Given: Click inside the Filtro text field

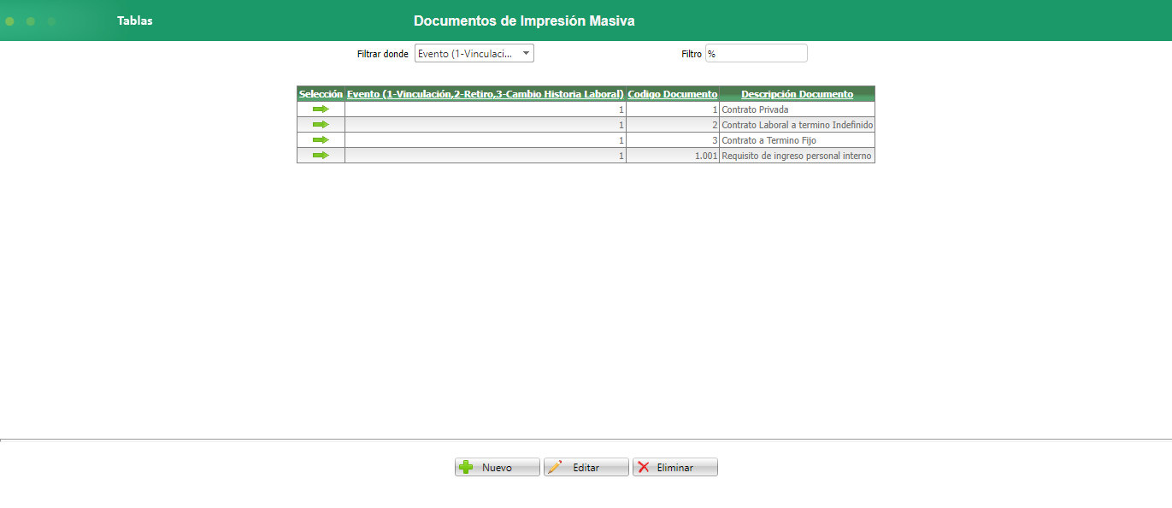Looking at the screenshot, I should pyautogui.click(x=755, y=52).
